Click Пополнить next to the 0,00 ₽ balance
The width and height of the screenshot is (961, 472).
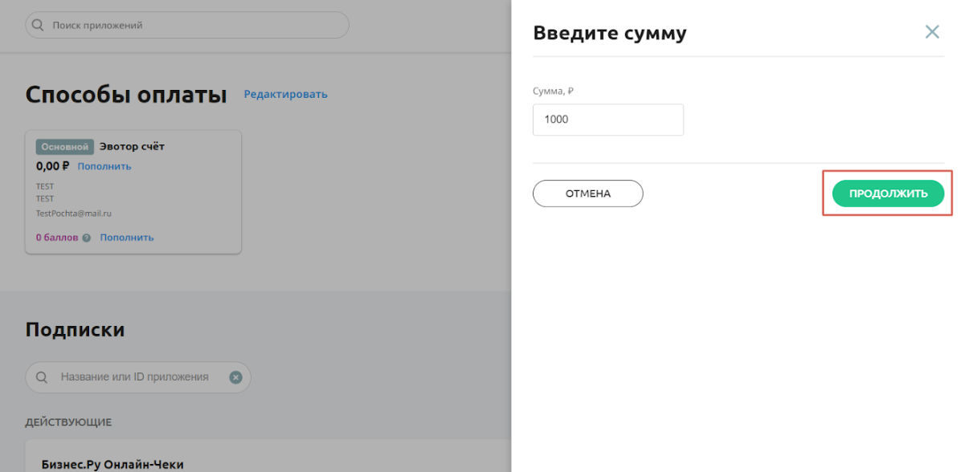pos(104,166)
